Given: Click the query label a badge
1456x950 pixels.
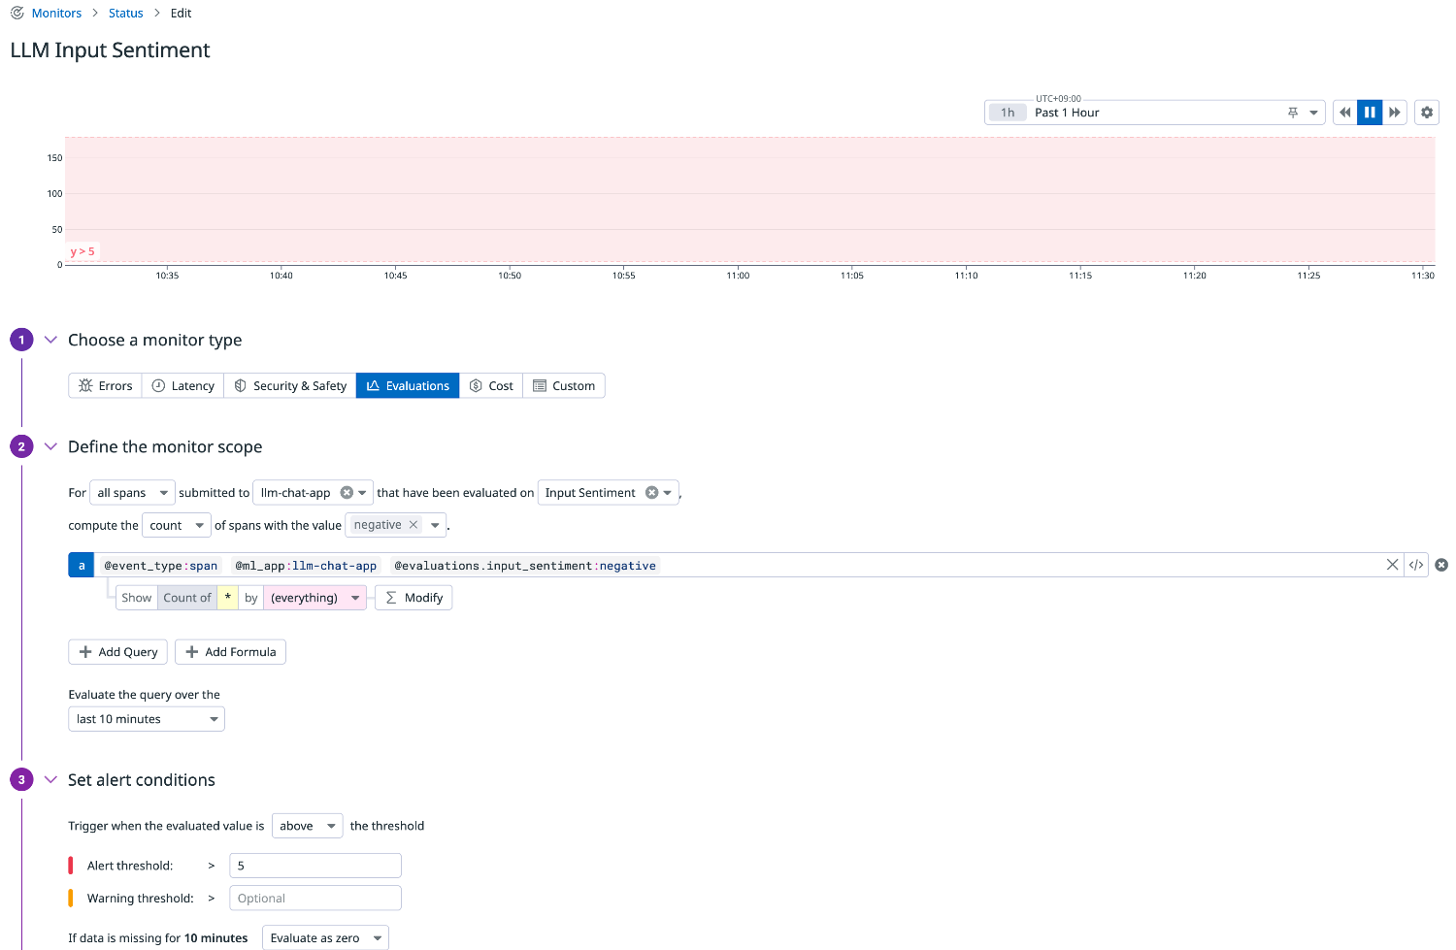Looking at the screenshot, I should click(82, 565).
